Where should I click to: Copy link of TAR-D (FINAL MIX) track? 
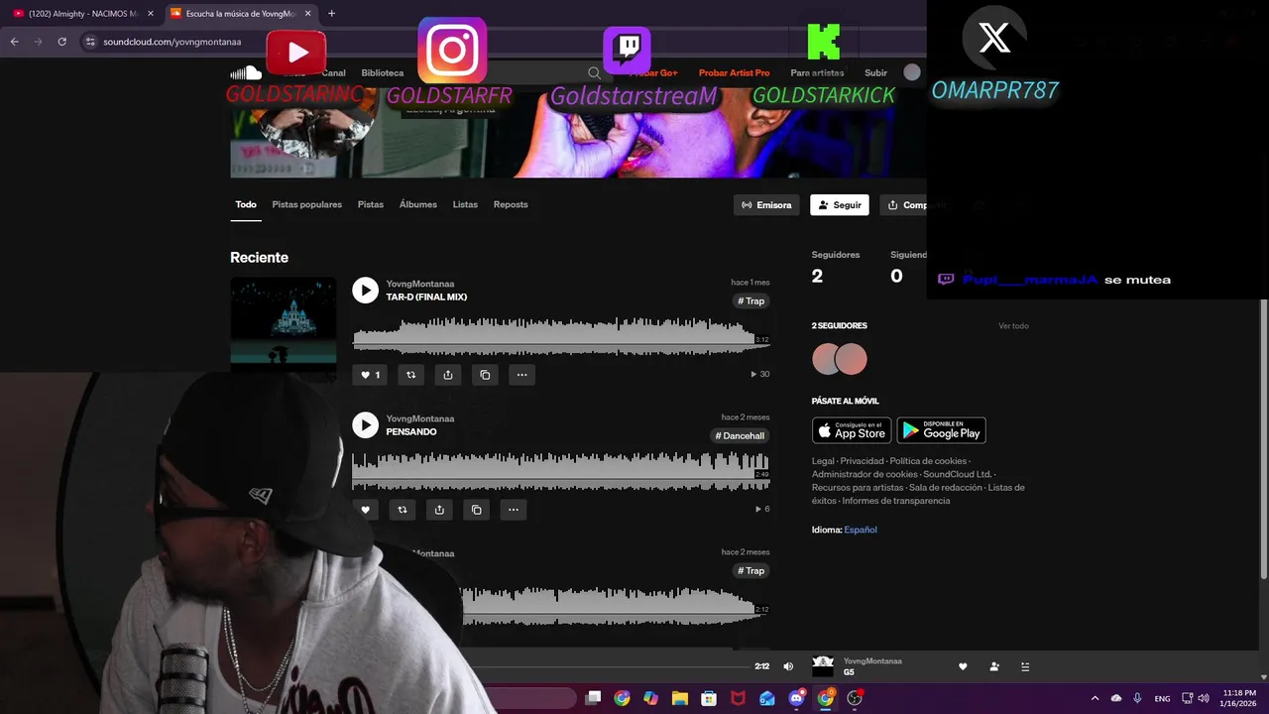coord(485,375)
